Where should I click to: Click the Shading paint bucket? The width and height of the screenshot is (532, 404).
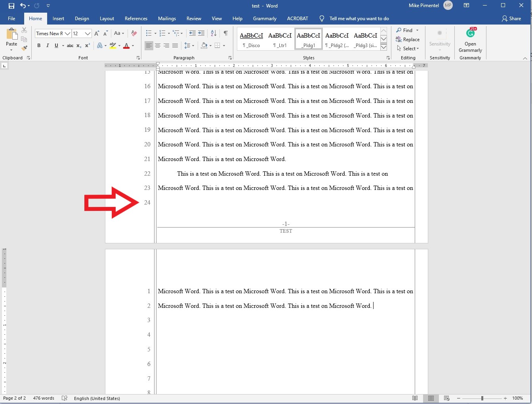(x=204, y=46)
